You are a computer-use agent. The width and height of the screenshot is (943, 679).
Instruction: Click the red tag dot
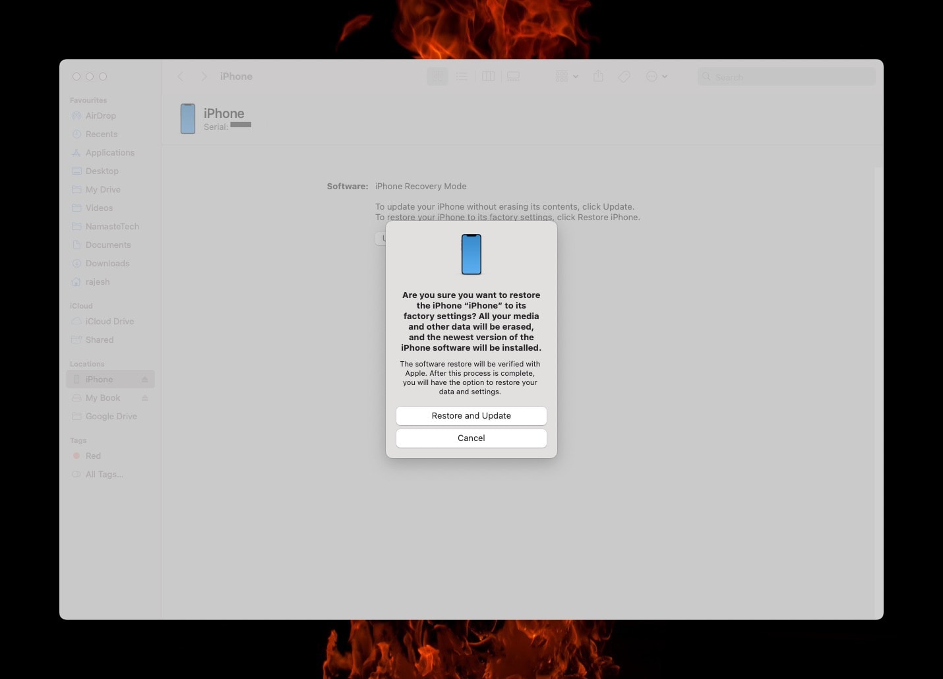tap(76, 456)
